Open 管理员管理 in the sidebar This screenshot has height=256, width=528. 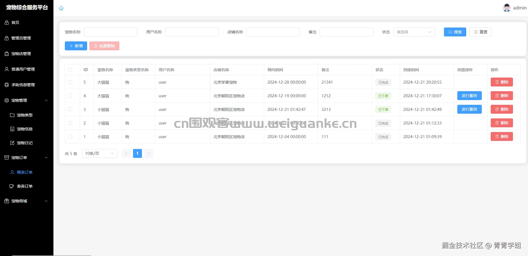click(x=27, y=38)
